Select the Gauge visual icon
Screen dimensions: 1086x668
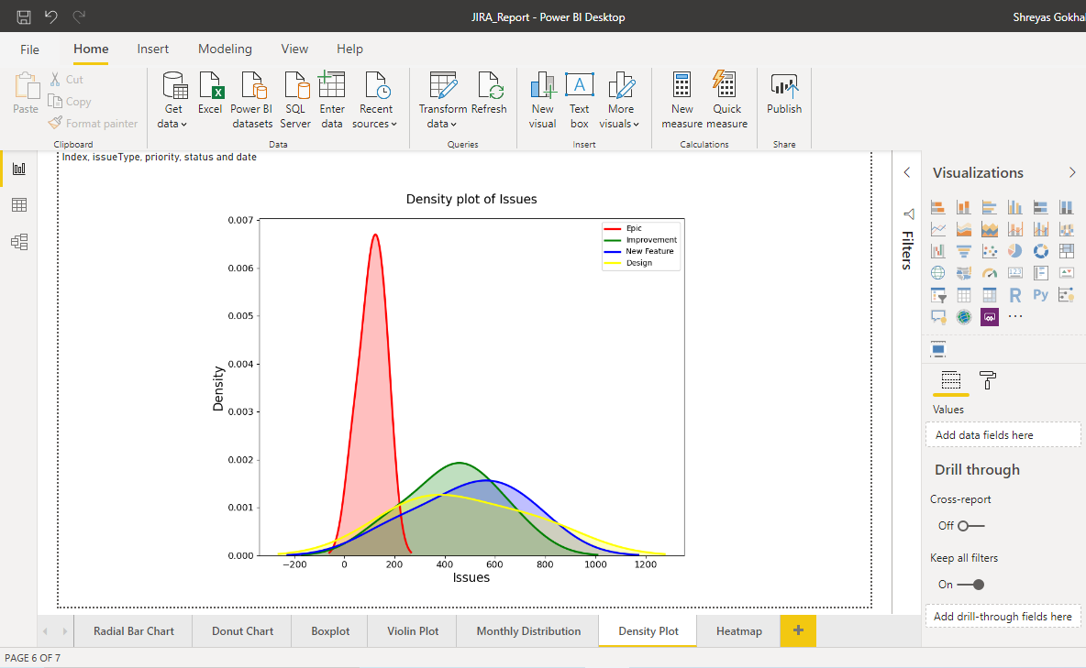(x=990, y=272)
